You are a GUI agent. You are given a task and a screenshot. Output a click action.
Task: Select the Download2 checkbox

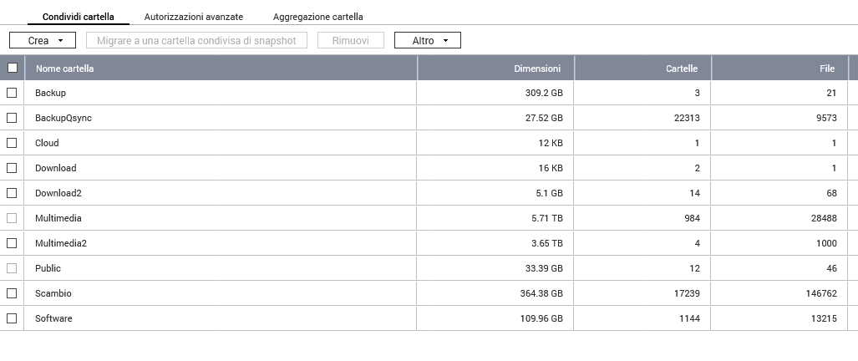tap(12, 193)
